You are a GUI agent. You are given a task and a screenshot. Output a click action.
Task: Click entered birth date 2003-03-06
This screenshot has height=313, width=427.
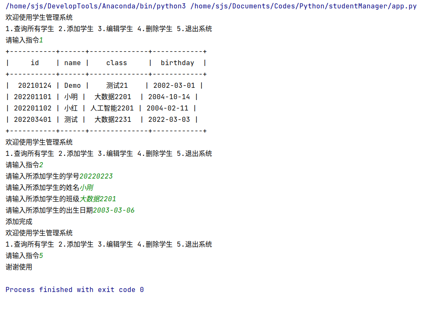click(113, 210)
